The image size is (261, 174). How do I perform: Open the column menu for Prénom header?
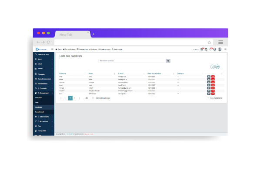(84, 74)
